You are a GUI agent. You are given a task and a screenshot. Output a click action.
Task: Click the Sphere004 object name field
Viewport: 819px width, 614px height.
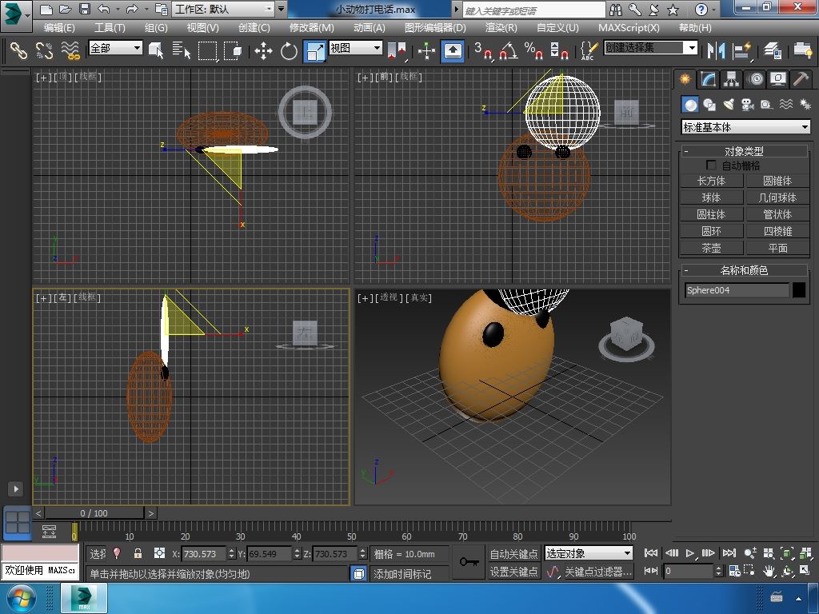(x=737, y=290)
